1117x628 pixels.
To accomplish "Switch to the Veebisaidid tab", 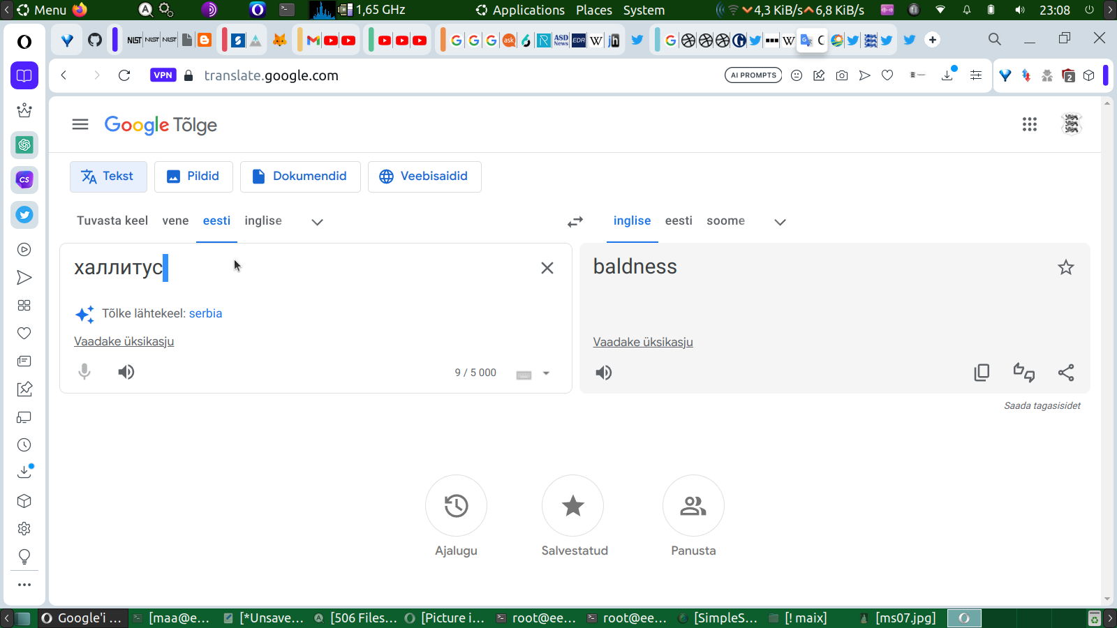I will (424, 177).
